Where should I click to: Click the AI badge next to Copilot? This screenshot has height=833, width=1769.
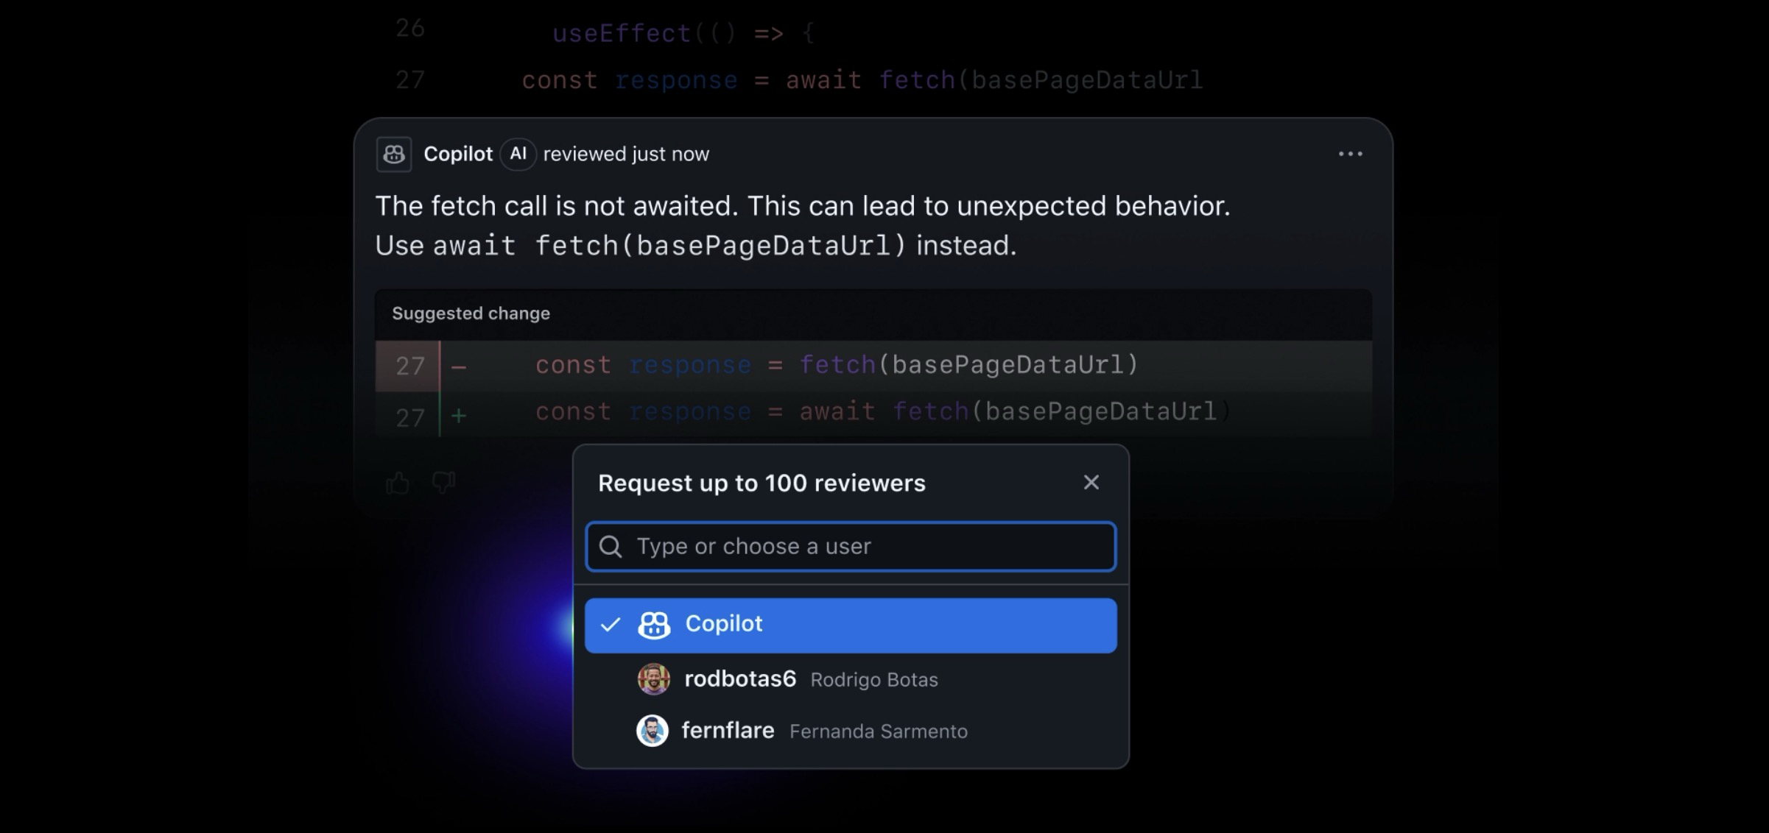518,154
